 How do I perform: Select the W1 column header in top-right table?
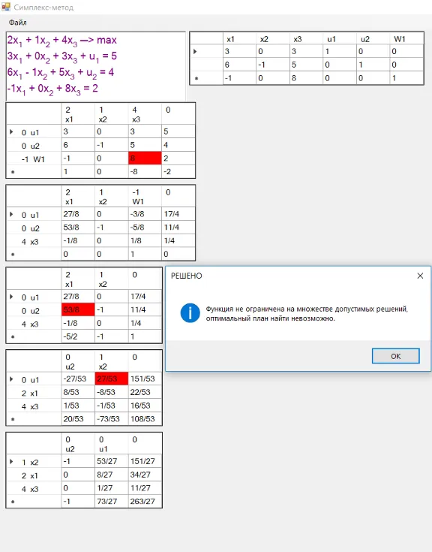point(406,39)
